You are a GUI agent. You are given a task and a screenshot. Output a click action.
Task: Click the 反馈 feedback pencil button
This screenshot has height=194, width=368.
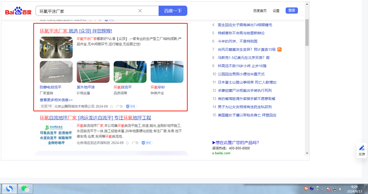[362, 150]
